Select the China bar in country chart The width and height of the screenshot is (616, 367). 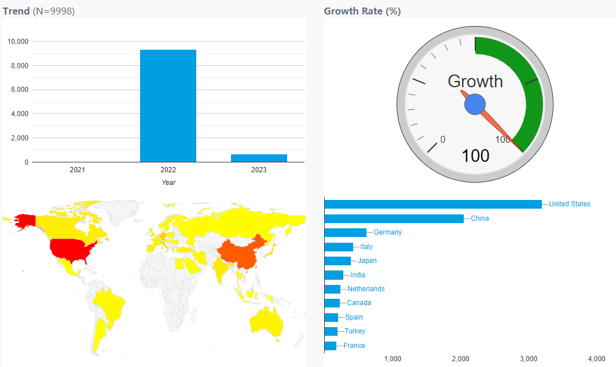(394, 218)
